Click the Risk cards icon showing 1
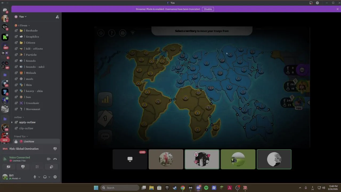Viewport: 341px width, 192px height. click(105, 118)
